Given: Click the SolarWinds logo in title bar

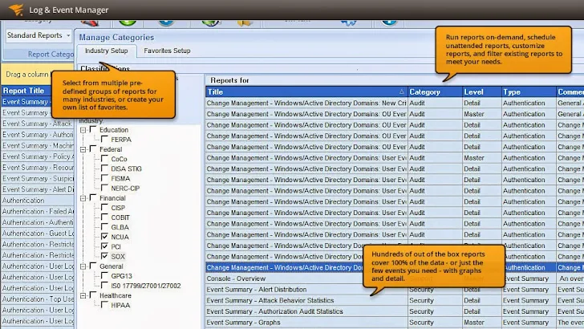Looking at the screenshot, I should [x=16, y=10].
